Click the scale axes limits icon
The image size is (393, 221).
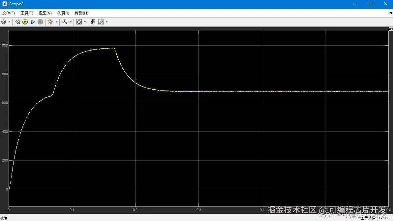pos(79,22)
